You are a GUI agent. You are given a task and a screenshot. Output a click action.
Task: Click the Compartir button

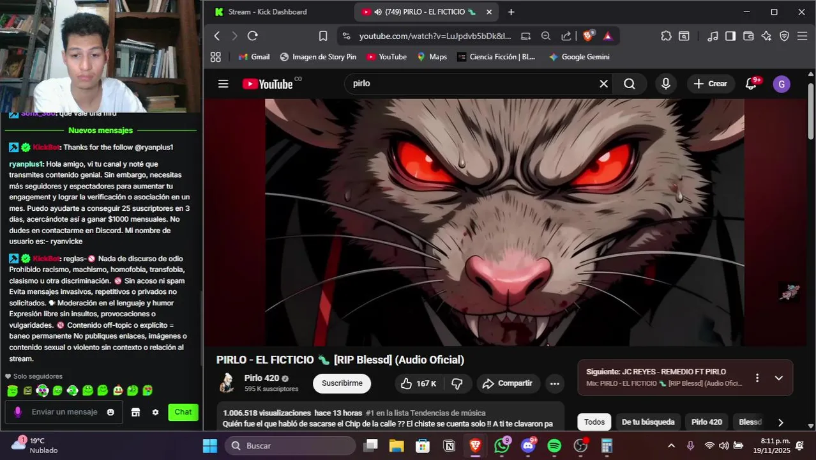(508, 383)
